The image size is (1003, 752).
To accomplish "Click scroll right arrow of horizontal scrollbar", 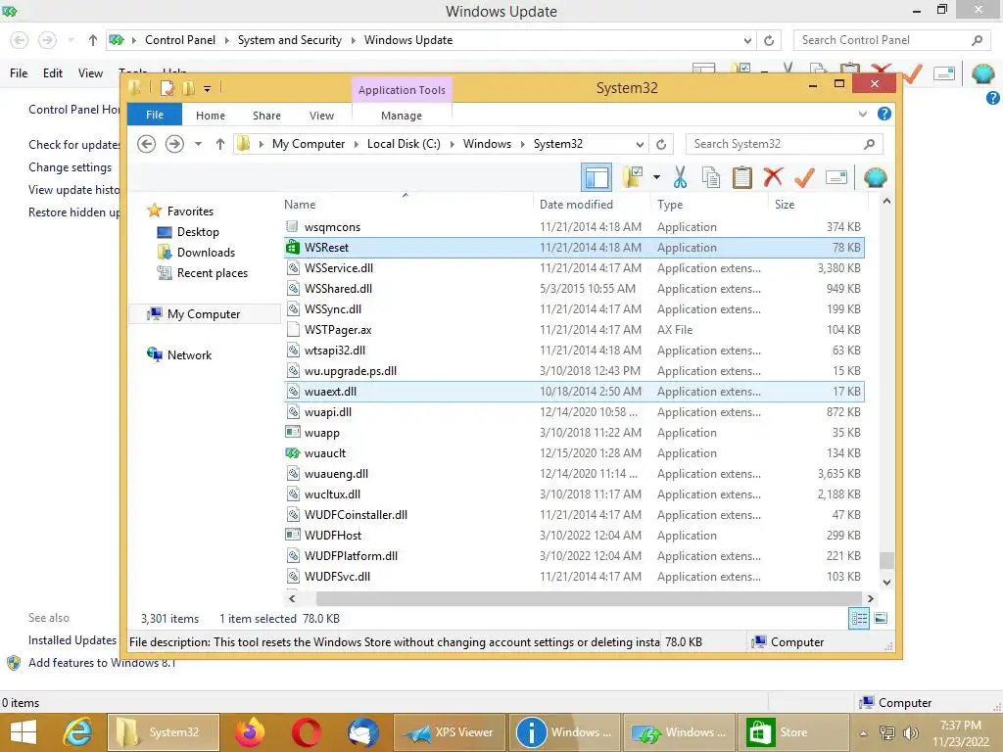I will pos(870,598).
